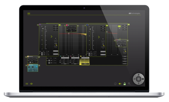Click bottom Reset EQ on rear EQ panel
Screen dimensions: 169x102
(125, 64)
